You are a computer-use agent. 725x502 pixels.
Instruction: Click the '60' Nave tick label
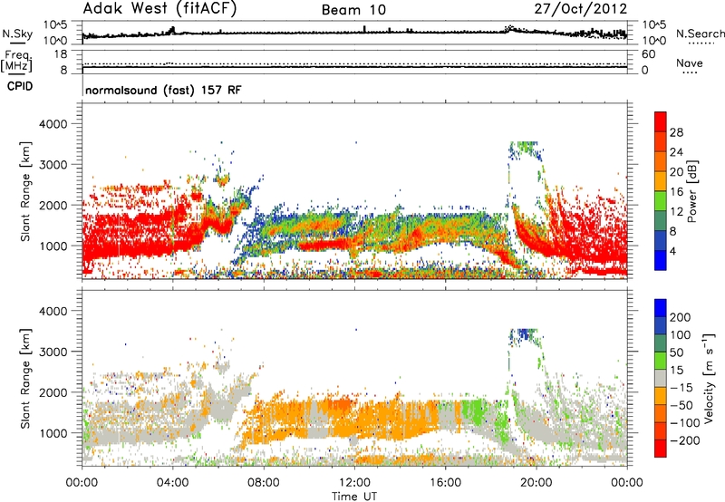[x=648, y=54]
